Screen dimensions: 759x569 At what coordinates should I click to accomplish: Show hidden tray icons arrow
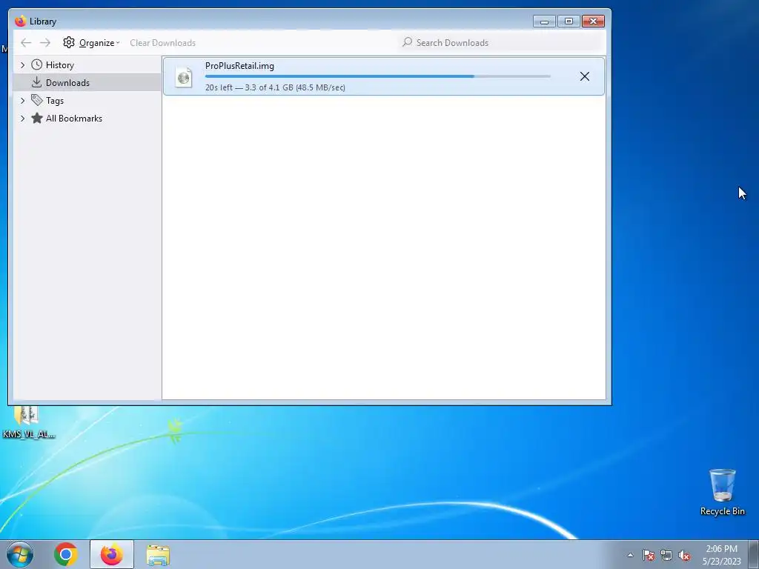[630, 555]
